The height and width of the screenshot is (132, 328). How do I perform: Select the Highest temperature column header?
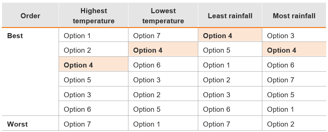coord(94,16)
